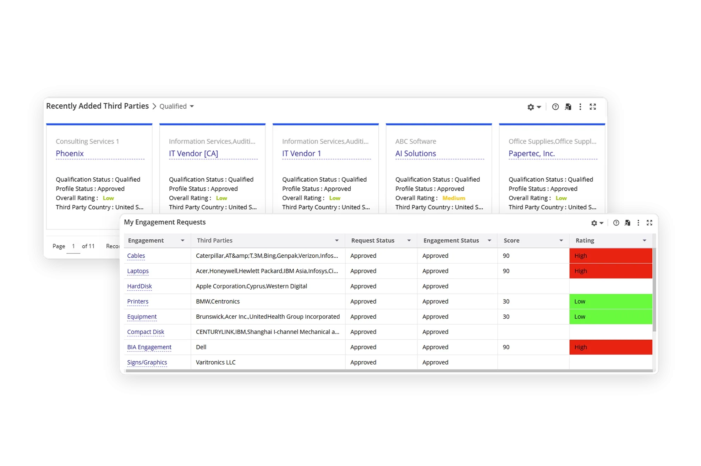The image size is (701, 466).
Task: Open the Printers engagement
Action: point(138,301)
